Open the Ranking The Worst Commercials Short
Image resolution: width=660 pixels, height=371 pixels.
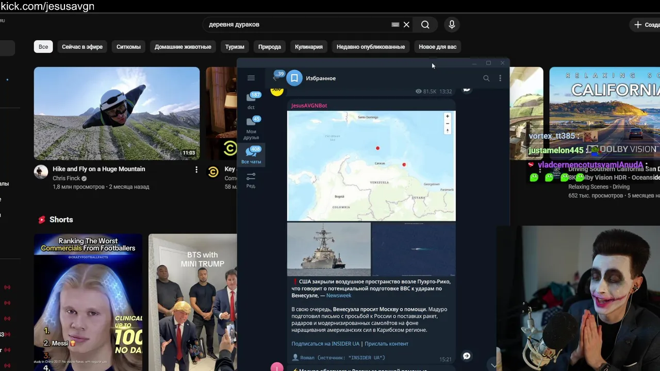(88, 302)
